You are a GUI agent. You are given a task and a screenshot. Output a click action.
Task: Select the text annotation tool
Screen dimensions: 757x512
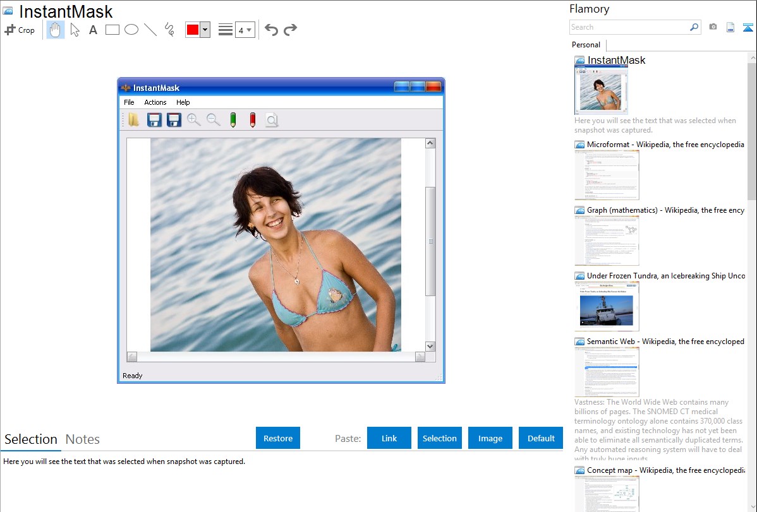pyautogui.click(x=93, y=30)
